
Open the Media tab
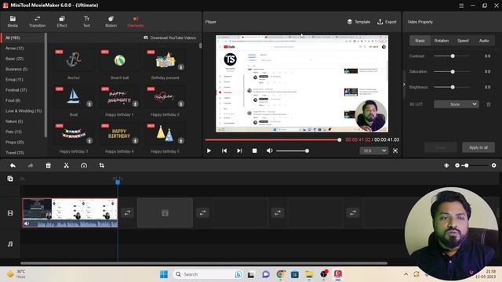click(x=13, y=22)
